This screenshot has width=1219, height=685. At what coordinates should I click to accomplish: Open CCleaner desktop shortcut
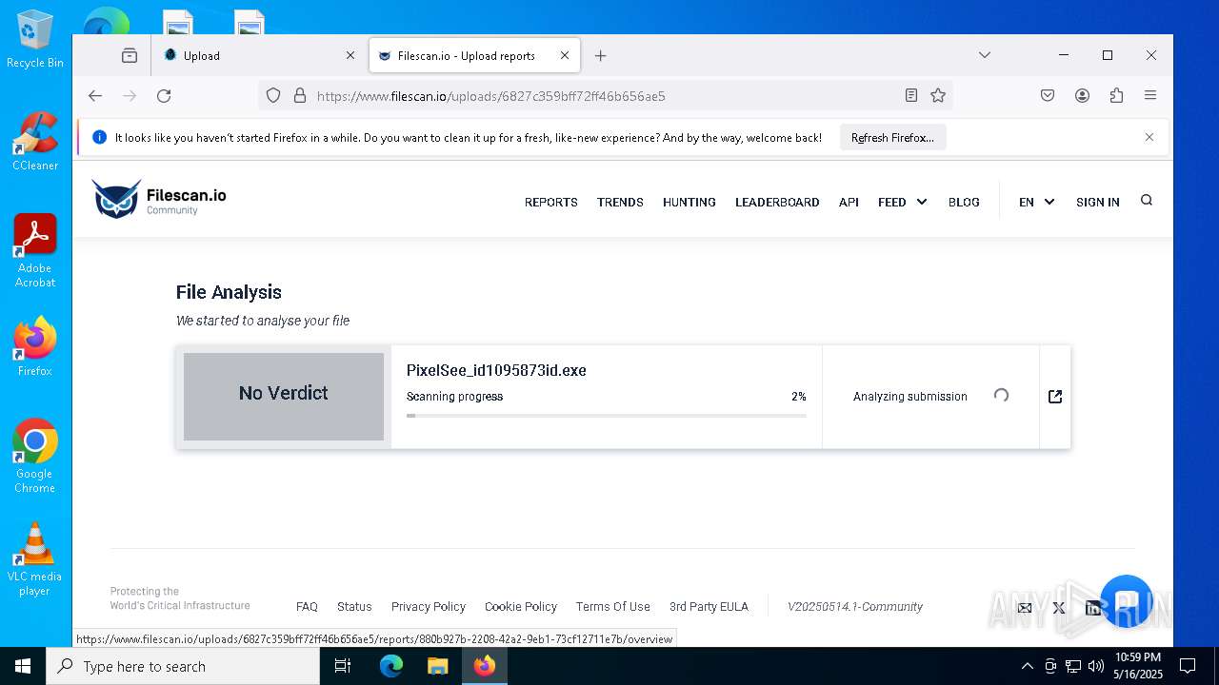point(35,143)
